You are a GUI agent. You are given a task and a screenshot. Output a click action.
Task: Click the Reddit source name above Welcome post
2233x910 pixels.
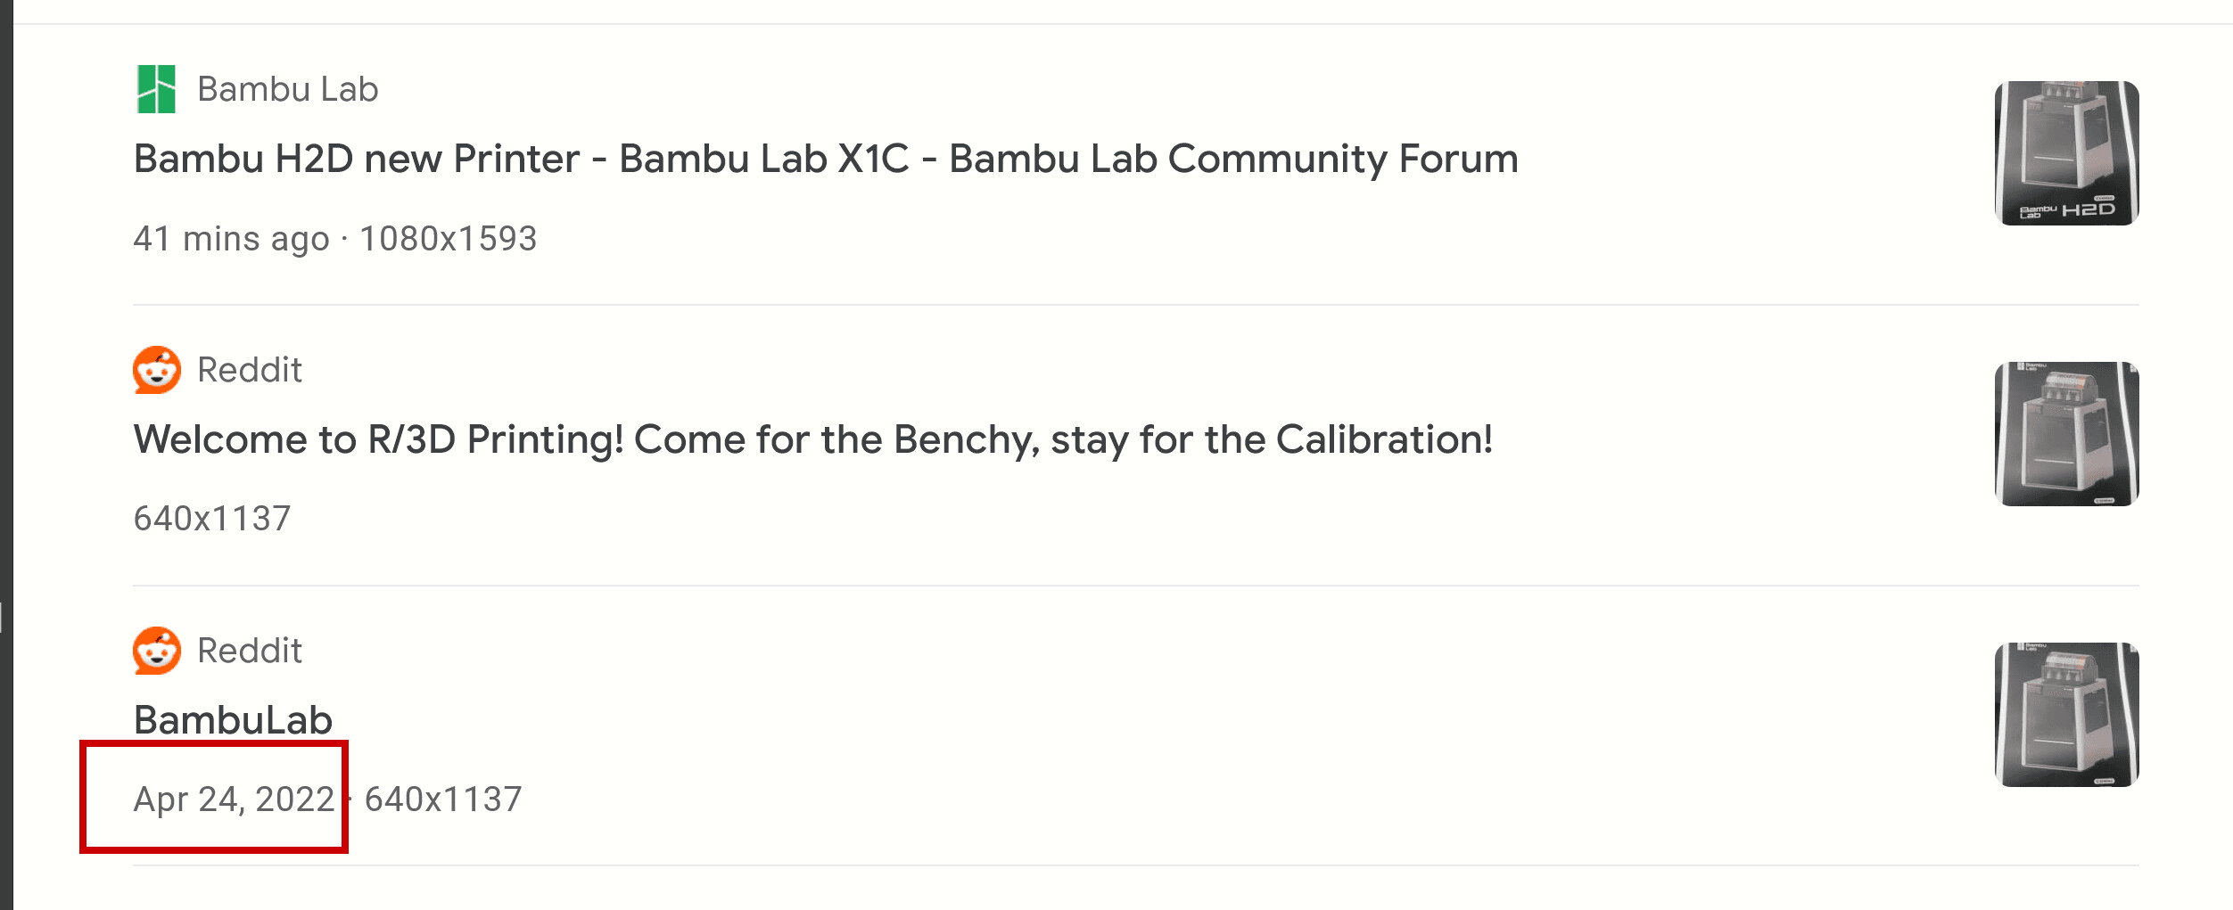point(250,370)
